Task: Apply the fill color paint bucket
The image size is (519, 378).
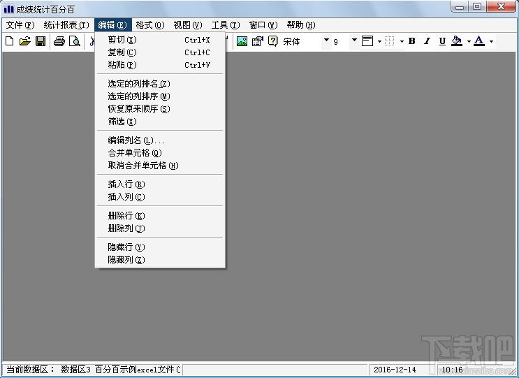Action: pos(457,41)
